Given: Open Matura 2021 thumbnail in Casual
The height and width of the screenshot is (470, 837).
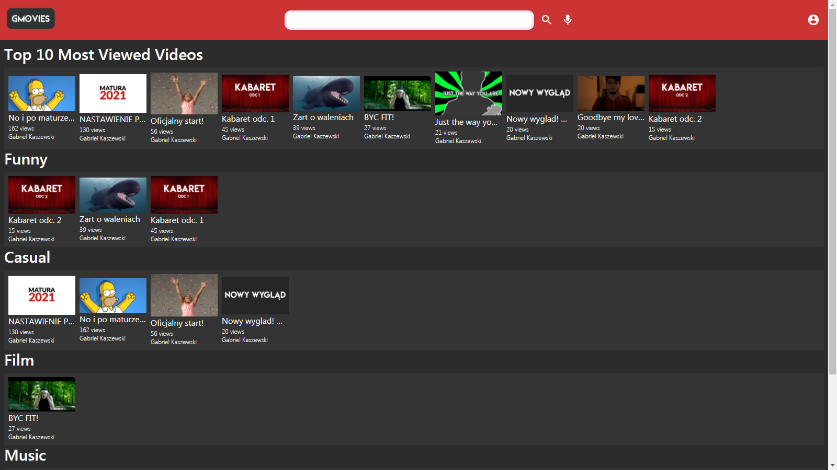Looking at the screenshot, I should pyautogui.click(x=42, y=295).
